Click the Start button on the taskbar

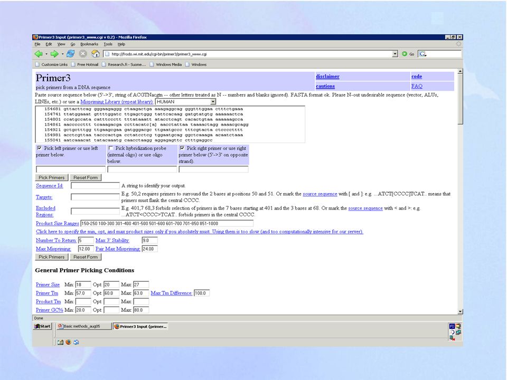pos(42,326)
